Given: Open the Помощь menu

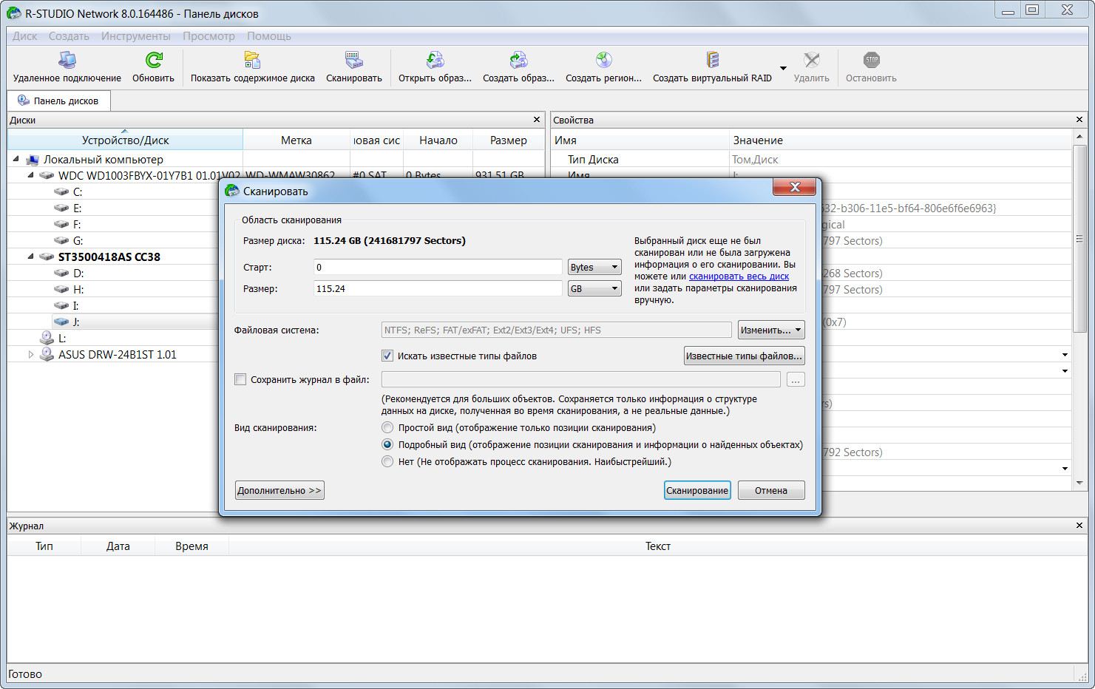Looking at the screenshot, I should pyautogui.click(x=269, y=35).
